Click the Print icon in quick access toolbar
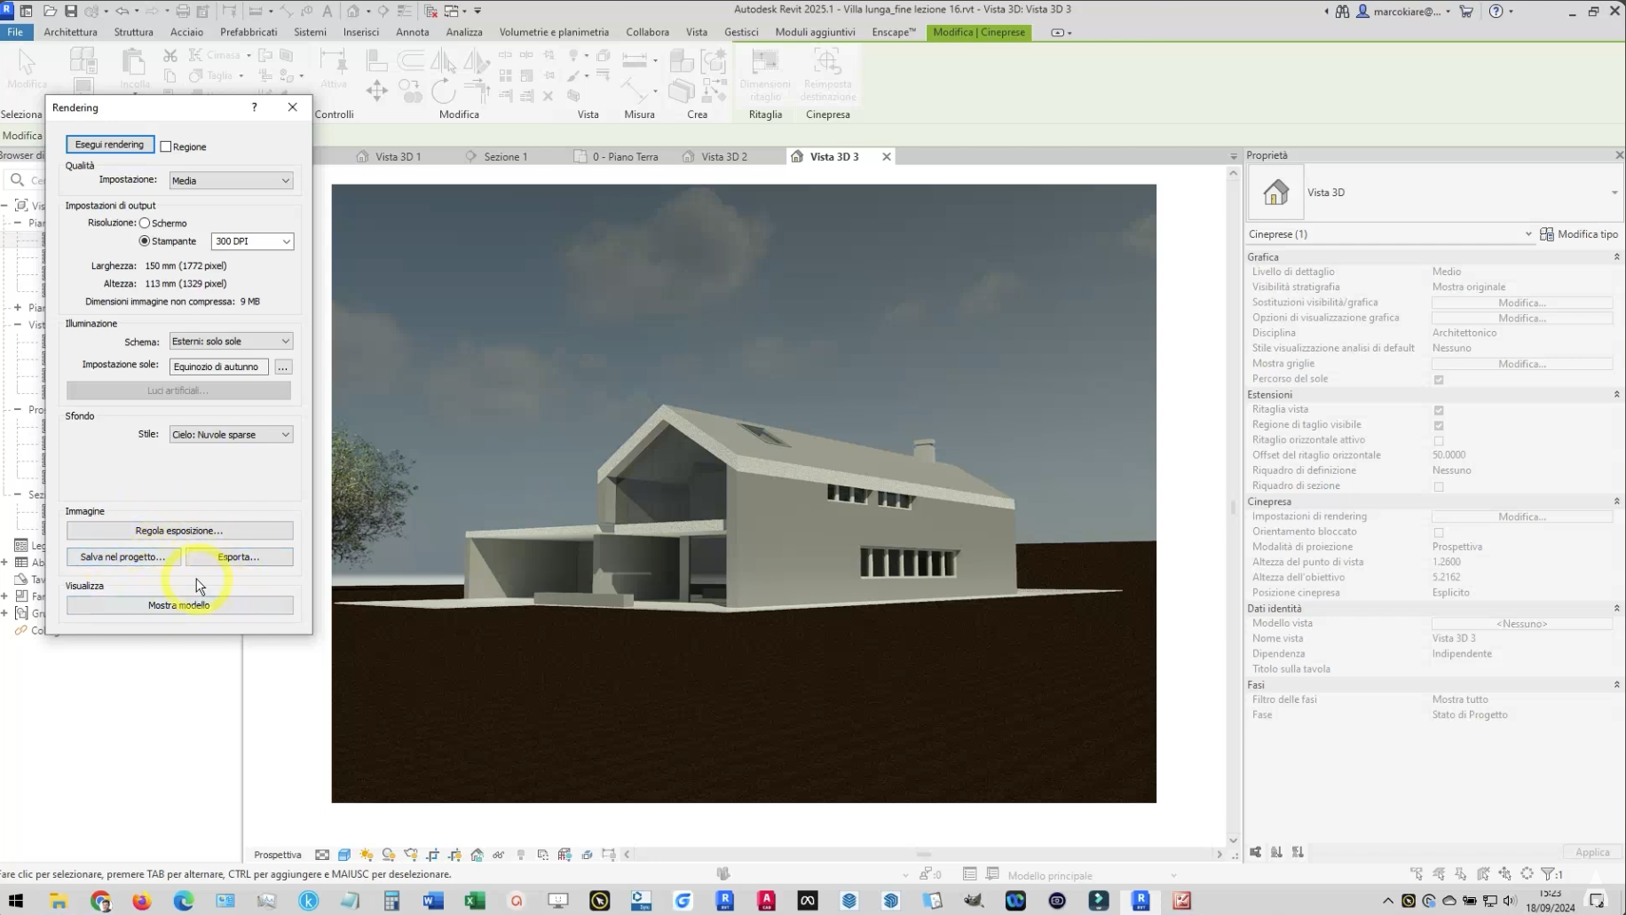Screen dimensions: 1626x915 (x=183, y=11)
